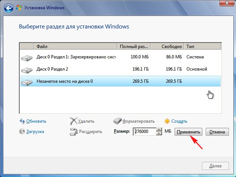Screen dimensions: 236x177
Task: Click the Основной type cell
Action: (x=197, y=69)
